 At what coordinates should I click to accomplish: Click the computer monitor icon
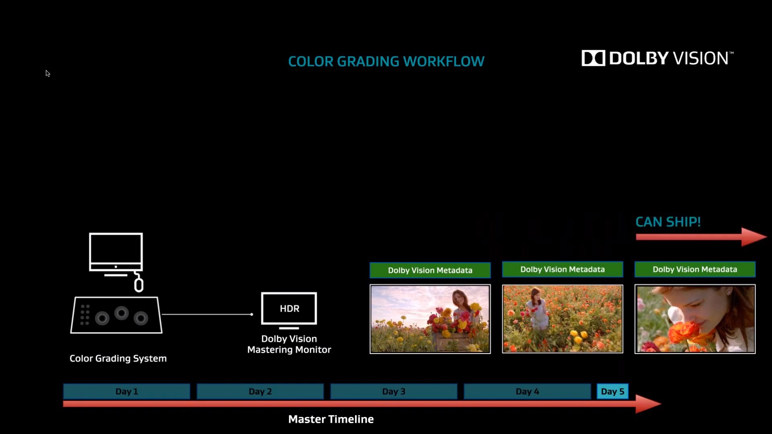click(x=116, y=254)
